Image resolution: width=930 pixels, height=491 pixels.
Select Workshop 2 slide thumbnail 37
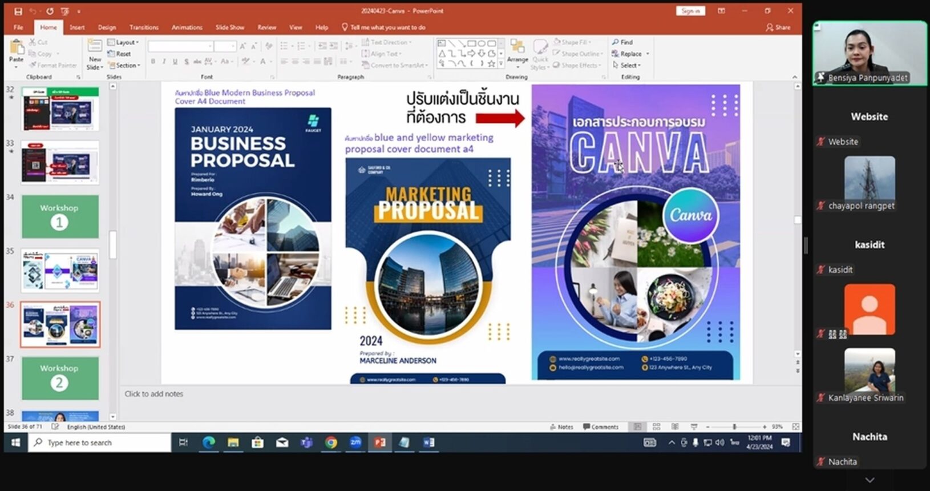click(60, 378)
